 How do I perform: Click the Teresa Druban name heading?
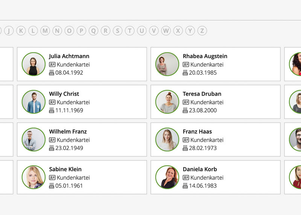[x=202, y=94]
